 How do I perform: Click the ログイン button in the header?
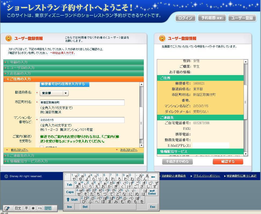point(185,18)
